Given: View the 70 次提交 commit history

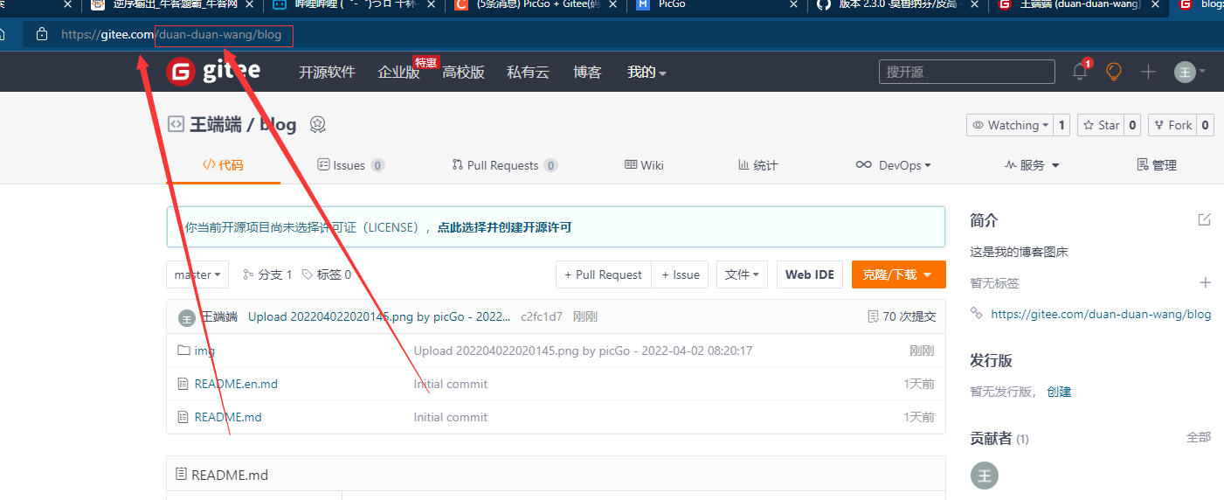Looking at the screenshot, I should [x=902, y=316].
